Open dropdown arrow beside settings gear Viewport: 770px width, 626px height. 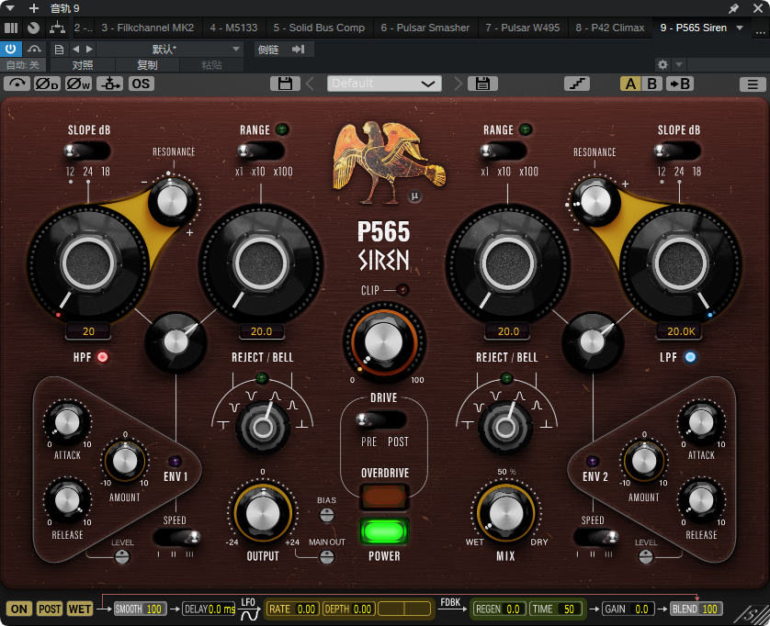click(x=679, y=64)
